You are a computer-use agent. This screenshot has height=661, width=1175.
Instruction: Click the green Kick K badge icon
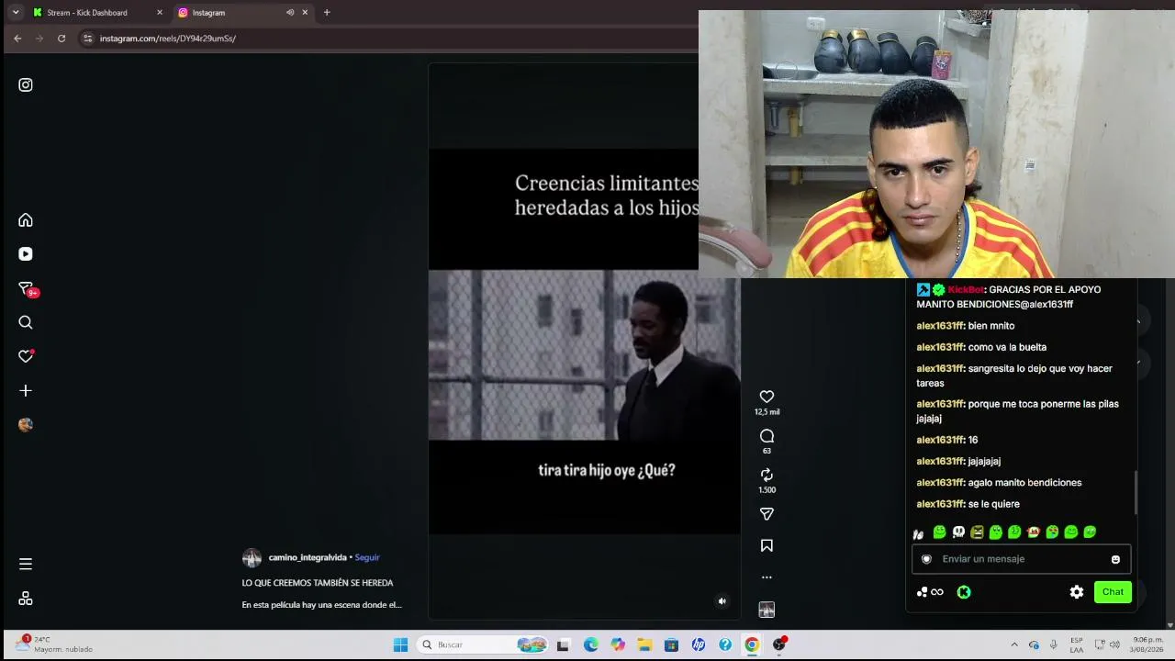[x=964, y=592]
